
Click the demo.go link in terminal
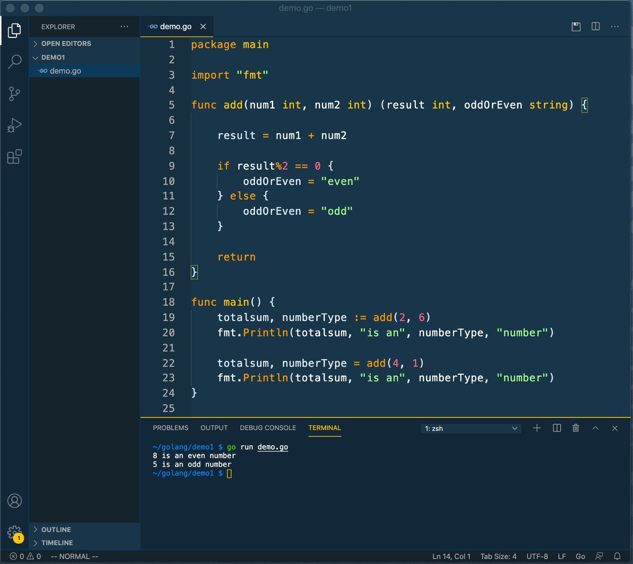pyautogui.click(x=273, y=447)
